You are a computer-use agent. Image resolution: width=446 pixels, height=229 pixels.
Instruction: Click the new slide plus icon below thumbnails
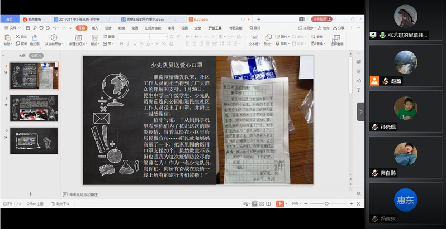point(30,194)
